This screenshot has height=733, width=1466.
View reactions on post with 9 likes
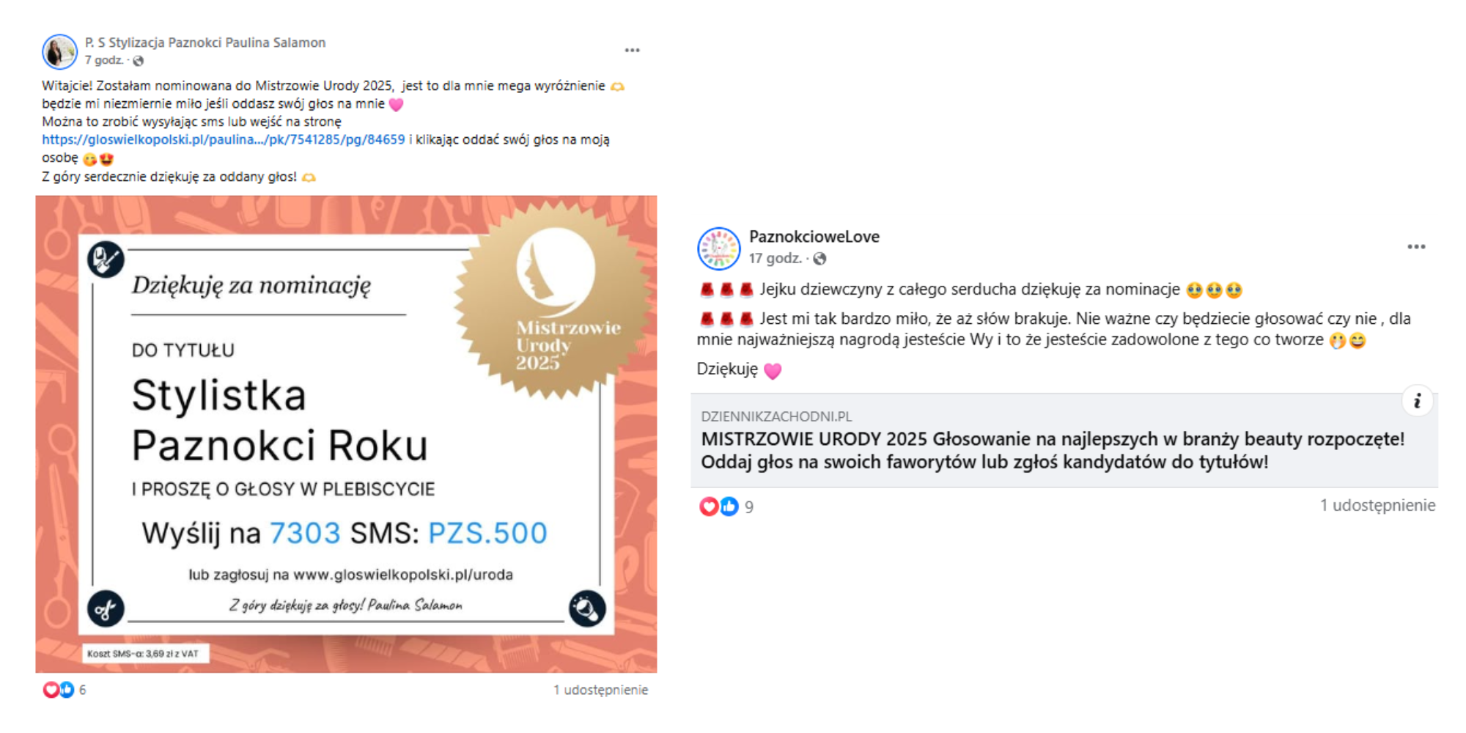726,507
